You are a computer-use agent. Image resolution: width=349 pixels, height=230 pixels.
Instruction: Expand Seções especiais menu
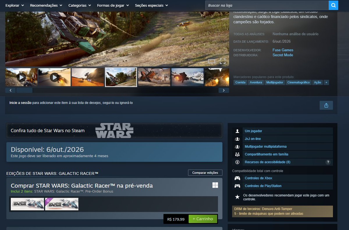(151, 5)
